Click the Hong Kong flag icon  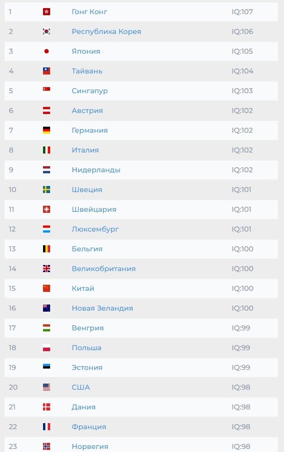coord(47,12)
